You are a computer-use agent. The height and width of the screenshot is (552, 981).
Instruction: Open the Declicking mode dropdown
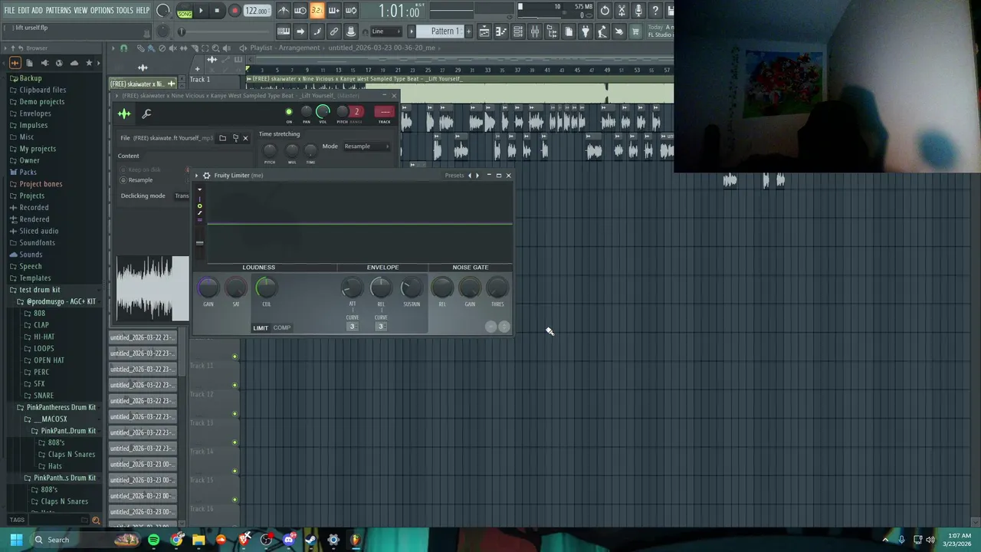tap(182, 195)
